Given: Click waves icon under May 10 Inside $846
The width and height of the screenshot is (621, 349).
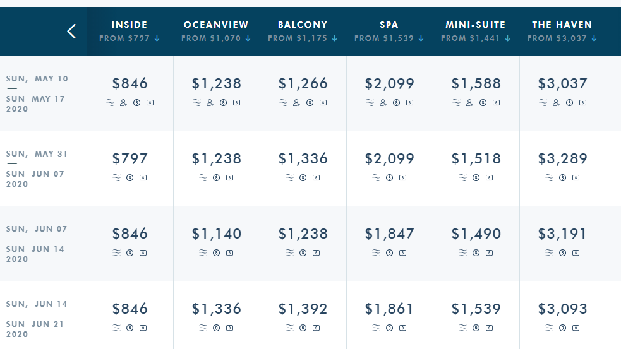Looking at the screenshot, I should click(111, 102).
